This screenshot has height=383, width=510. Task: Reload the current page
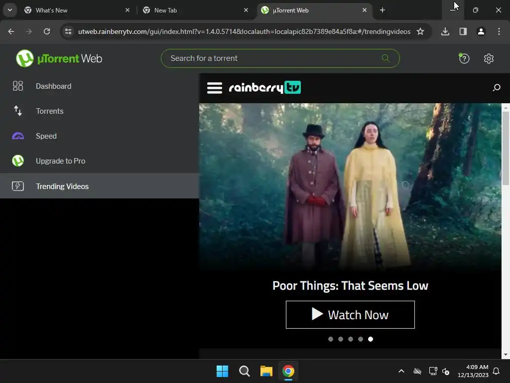click(x=47, y=31)
